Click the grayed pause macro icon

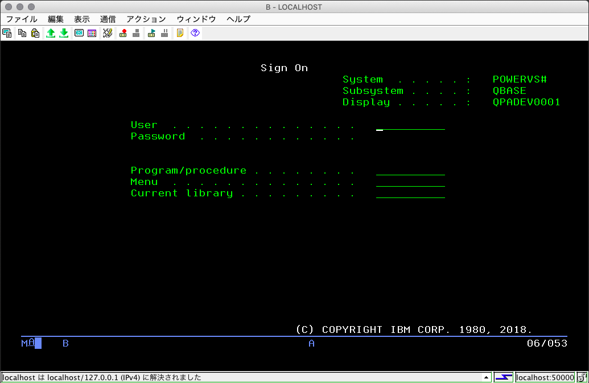[x=164, y=33]
